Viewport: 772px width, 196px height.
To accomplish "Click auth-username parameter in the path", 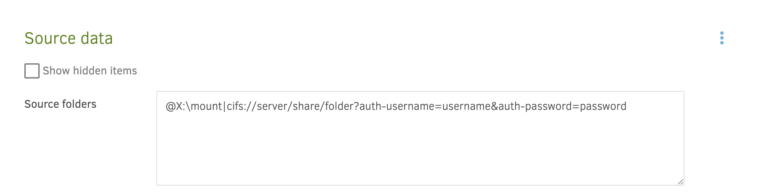I will (x=396, y=106).
